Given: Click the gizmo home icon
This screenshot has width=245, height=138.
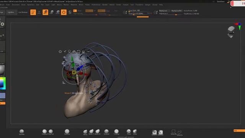Looking at the screenshot, I should tap(74, 51).
